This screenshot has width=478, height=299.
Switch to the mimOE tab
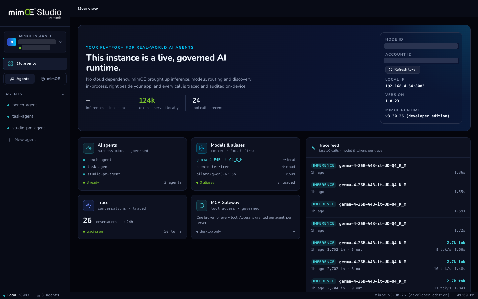point(50,79)
